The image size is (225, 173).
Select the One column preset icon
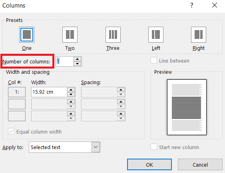(x=27, y=35)
